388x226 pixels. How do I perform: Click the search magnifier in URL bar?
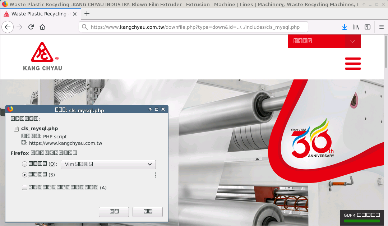(85, 27)
